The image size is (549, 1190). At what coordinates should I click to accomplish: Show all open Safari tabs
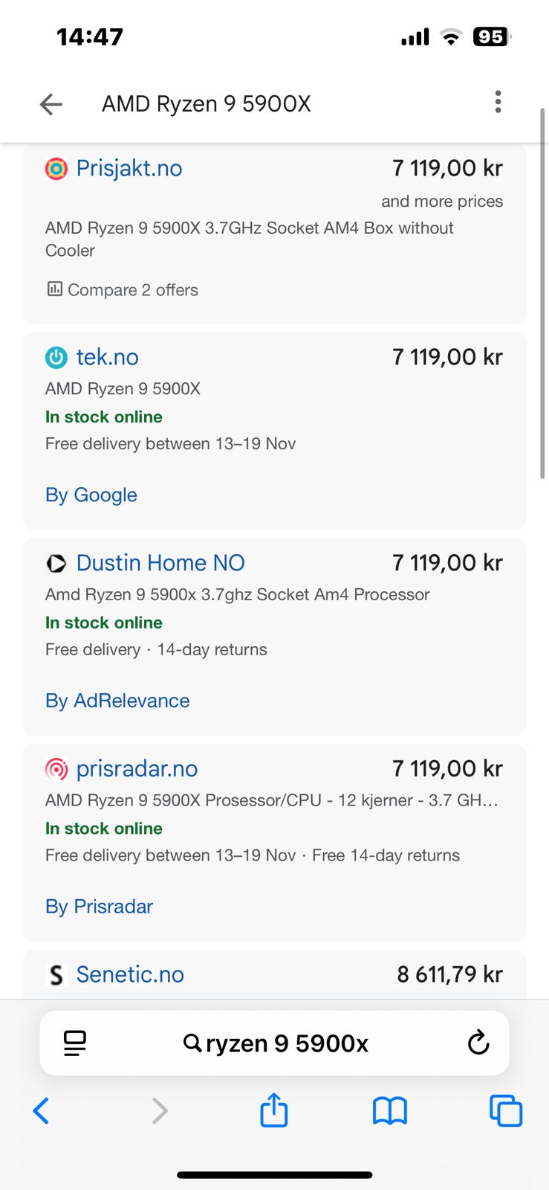[506, 1111]
